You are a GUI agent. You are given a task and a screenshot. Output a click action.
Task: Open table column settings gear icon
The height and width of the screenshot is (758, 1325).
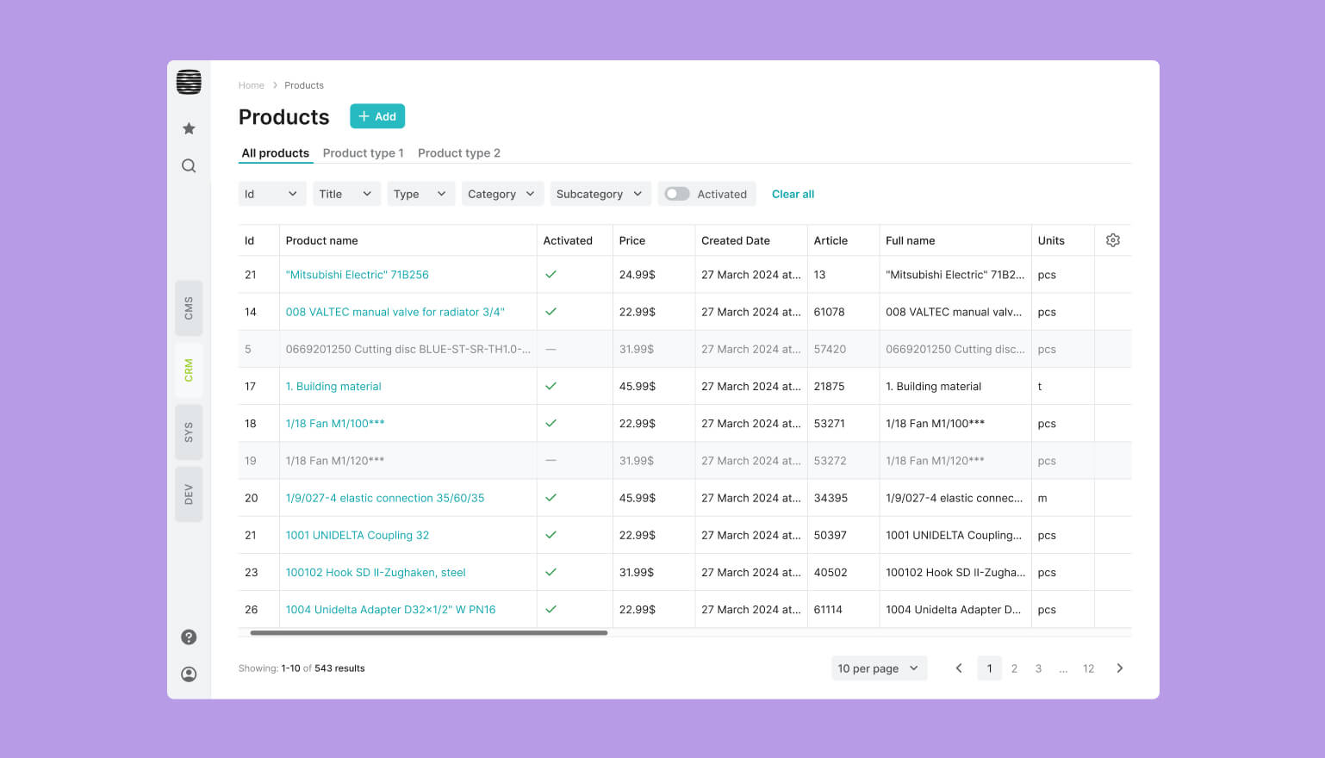tap(1112, 240)
